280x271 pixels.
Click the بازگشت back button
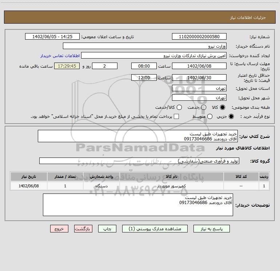tap(83, 229)
